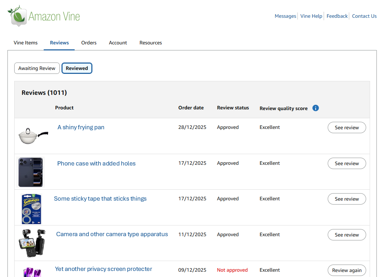Click the camera apparatus product image

pyautogui.click(x=32, y=243)
